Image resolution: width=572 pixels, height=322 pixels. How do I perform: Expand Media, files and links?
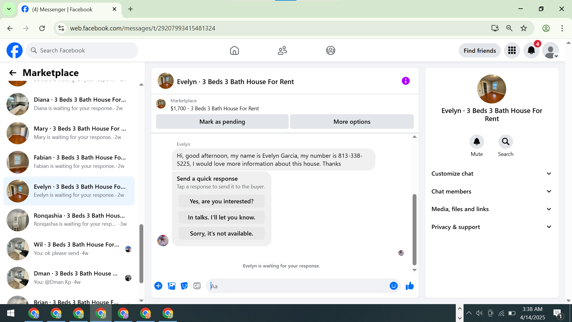pos(492,209)
